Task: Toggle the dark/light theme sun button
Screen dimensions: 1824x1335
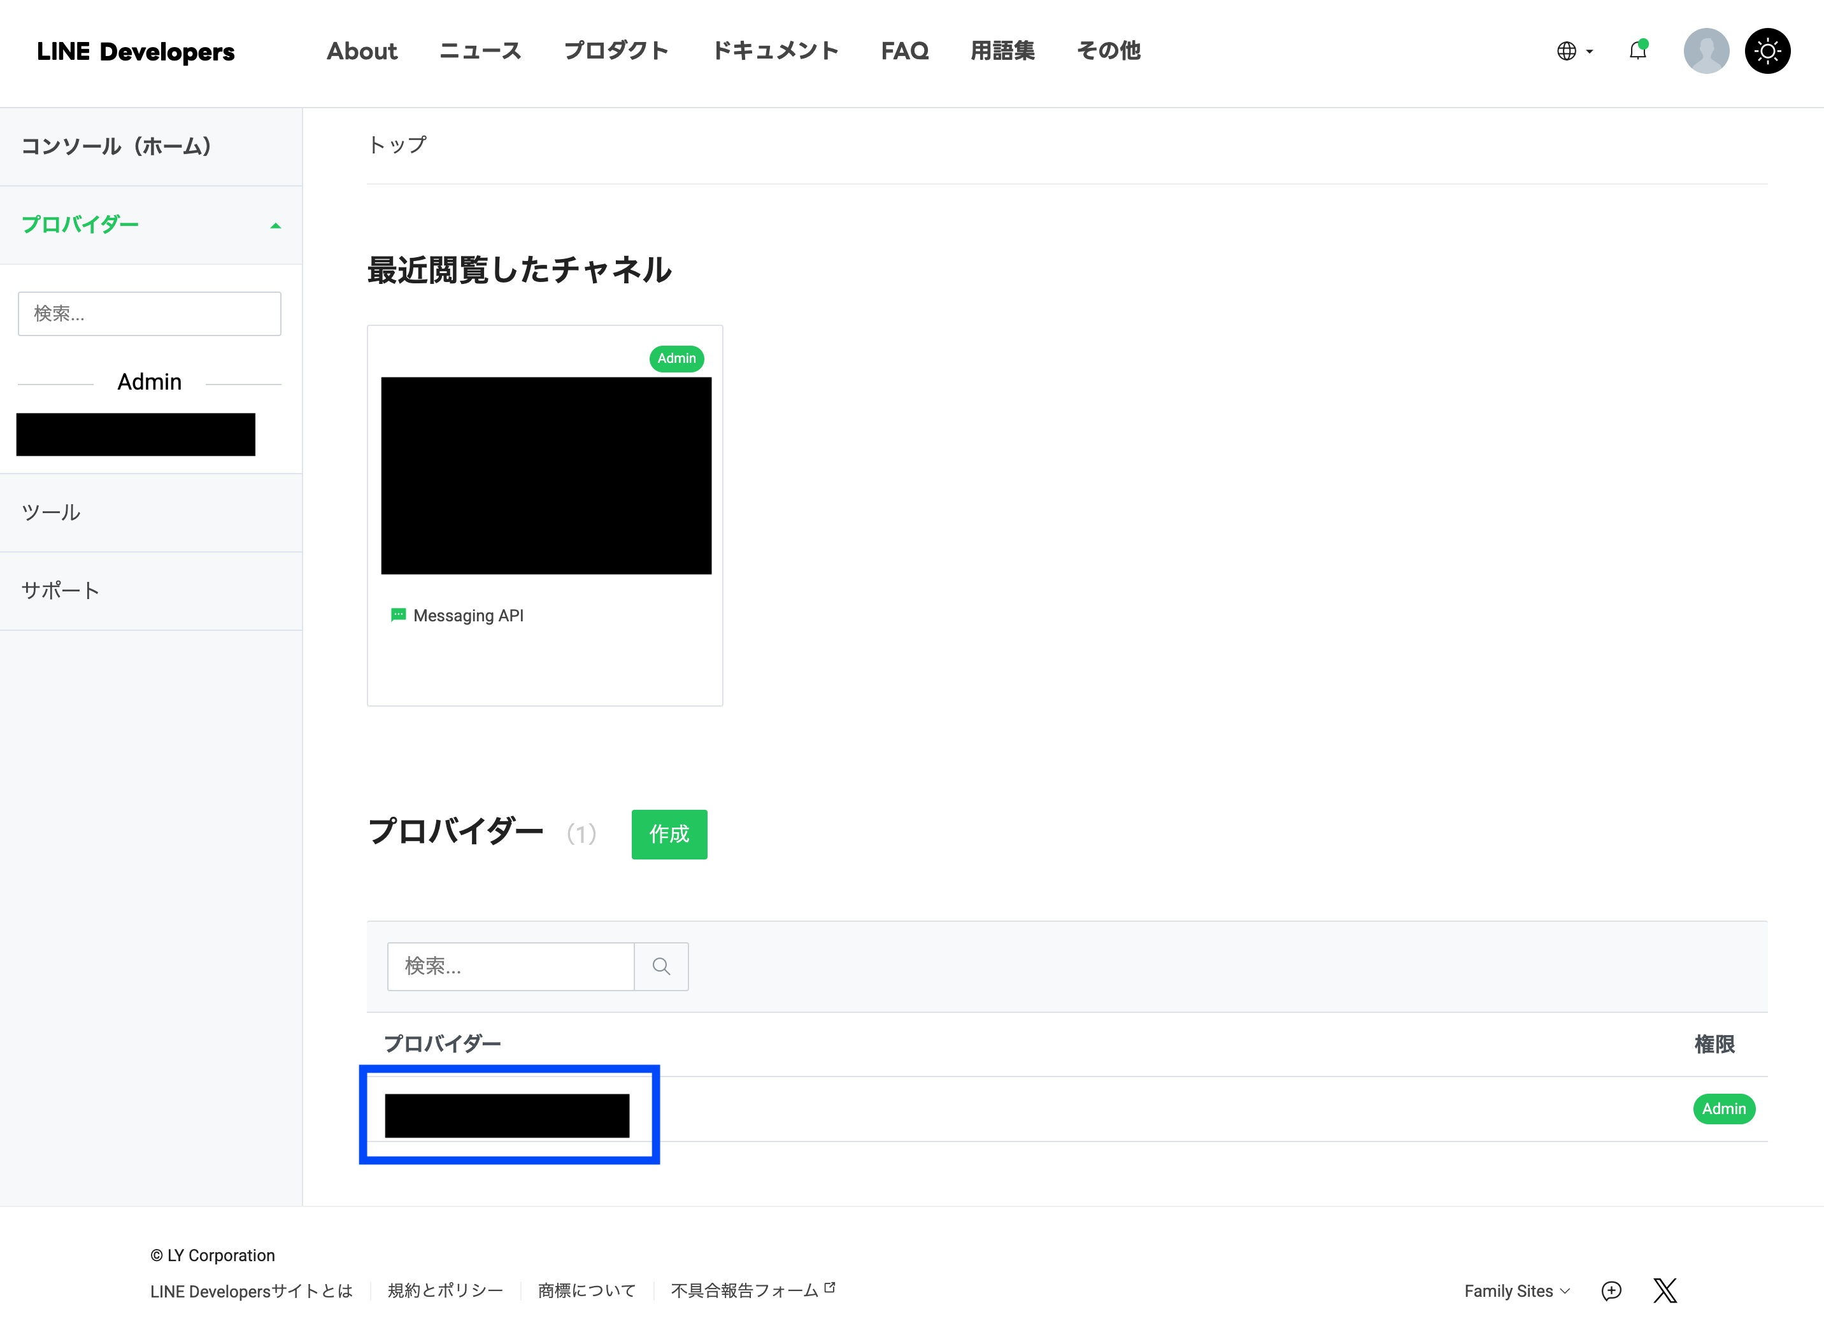Action: 1767,51
